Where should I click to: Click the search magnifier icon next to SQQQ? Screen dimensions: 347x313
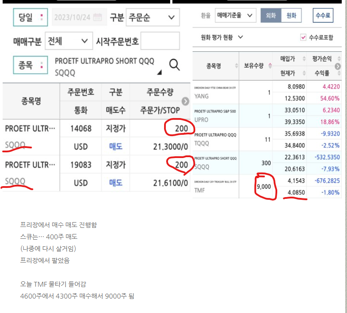point(175,65)
